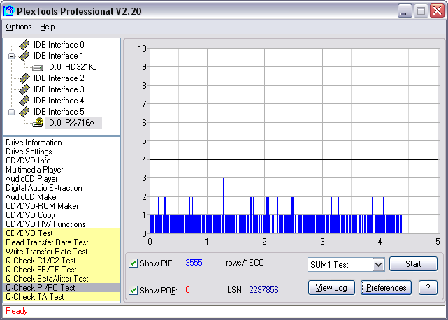The image size is (448, 320).
Task: Click the IDE Interface 0 chip icon
Action: 24,45
